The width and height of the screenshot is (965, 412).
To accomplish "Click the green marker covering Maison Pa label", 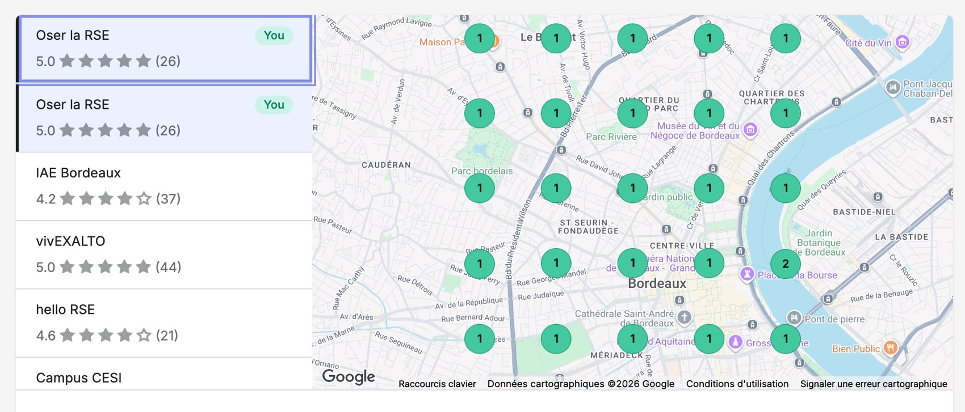I will [480, 39].
